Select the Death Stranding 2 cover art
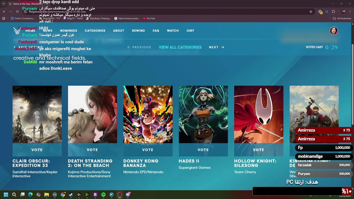 click(92, 114)
